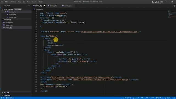176x99 pixels.
Task: Open Edit menu
Action: point(6,2)
